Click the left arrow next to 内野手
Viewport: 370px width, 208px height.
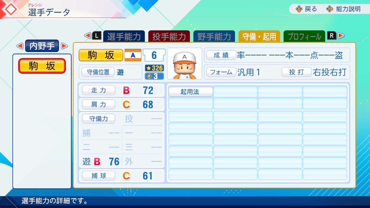coord(20,46)
